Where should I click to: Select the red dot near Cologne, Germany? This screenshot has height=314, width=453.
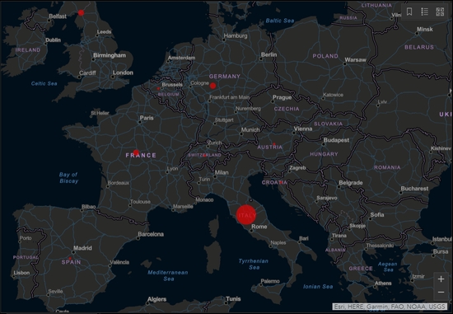point(213,86)
